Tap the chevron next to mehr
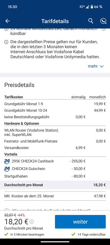The width and height of the screenshot is (110, 245). click(x=101, y=66)
